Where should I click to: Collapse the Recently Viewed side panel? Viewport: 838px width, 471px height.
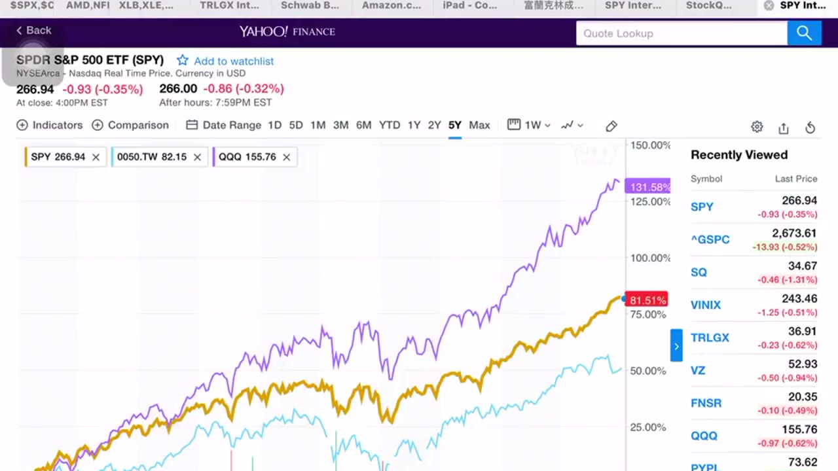pos(676,346)
